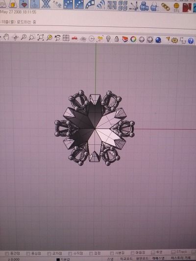Open the construction plane set tool

(x=83, y=39)
